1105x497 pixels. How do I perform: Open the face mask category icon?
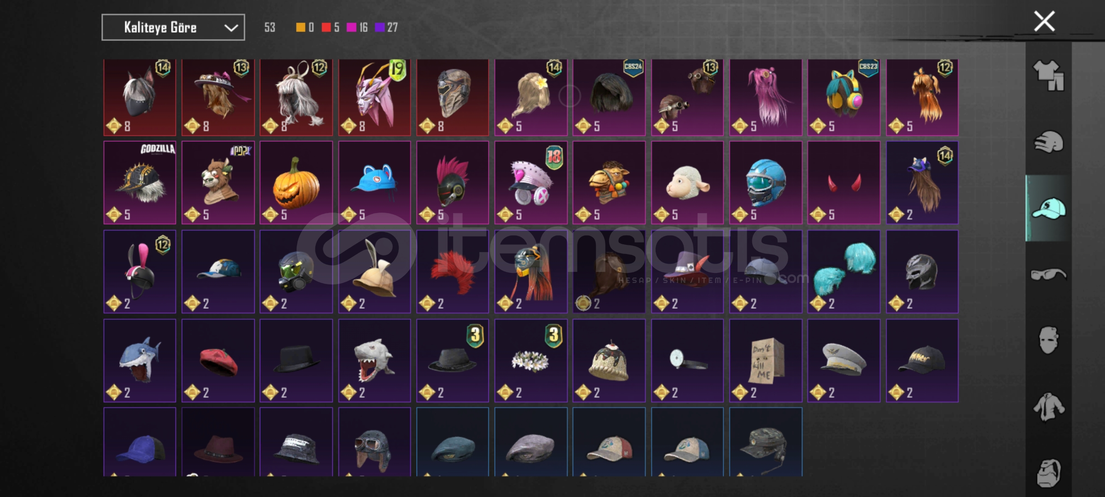tap(1048, 341)
